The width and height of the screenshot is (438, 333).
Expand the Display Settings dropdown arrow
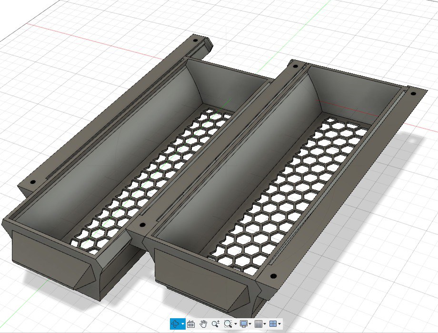pyautogui.click(x=250, y=324)
